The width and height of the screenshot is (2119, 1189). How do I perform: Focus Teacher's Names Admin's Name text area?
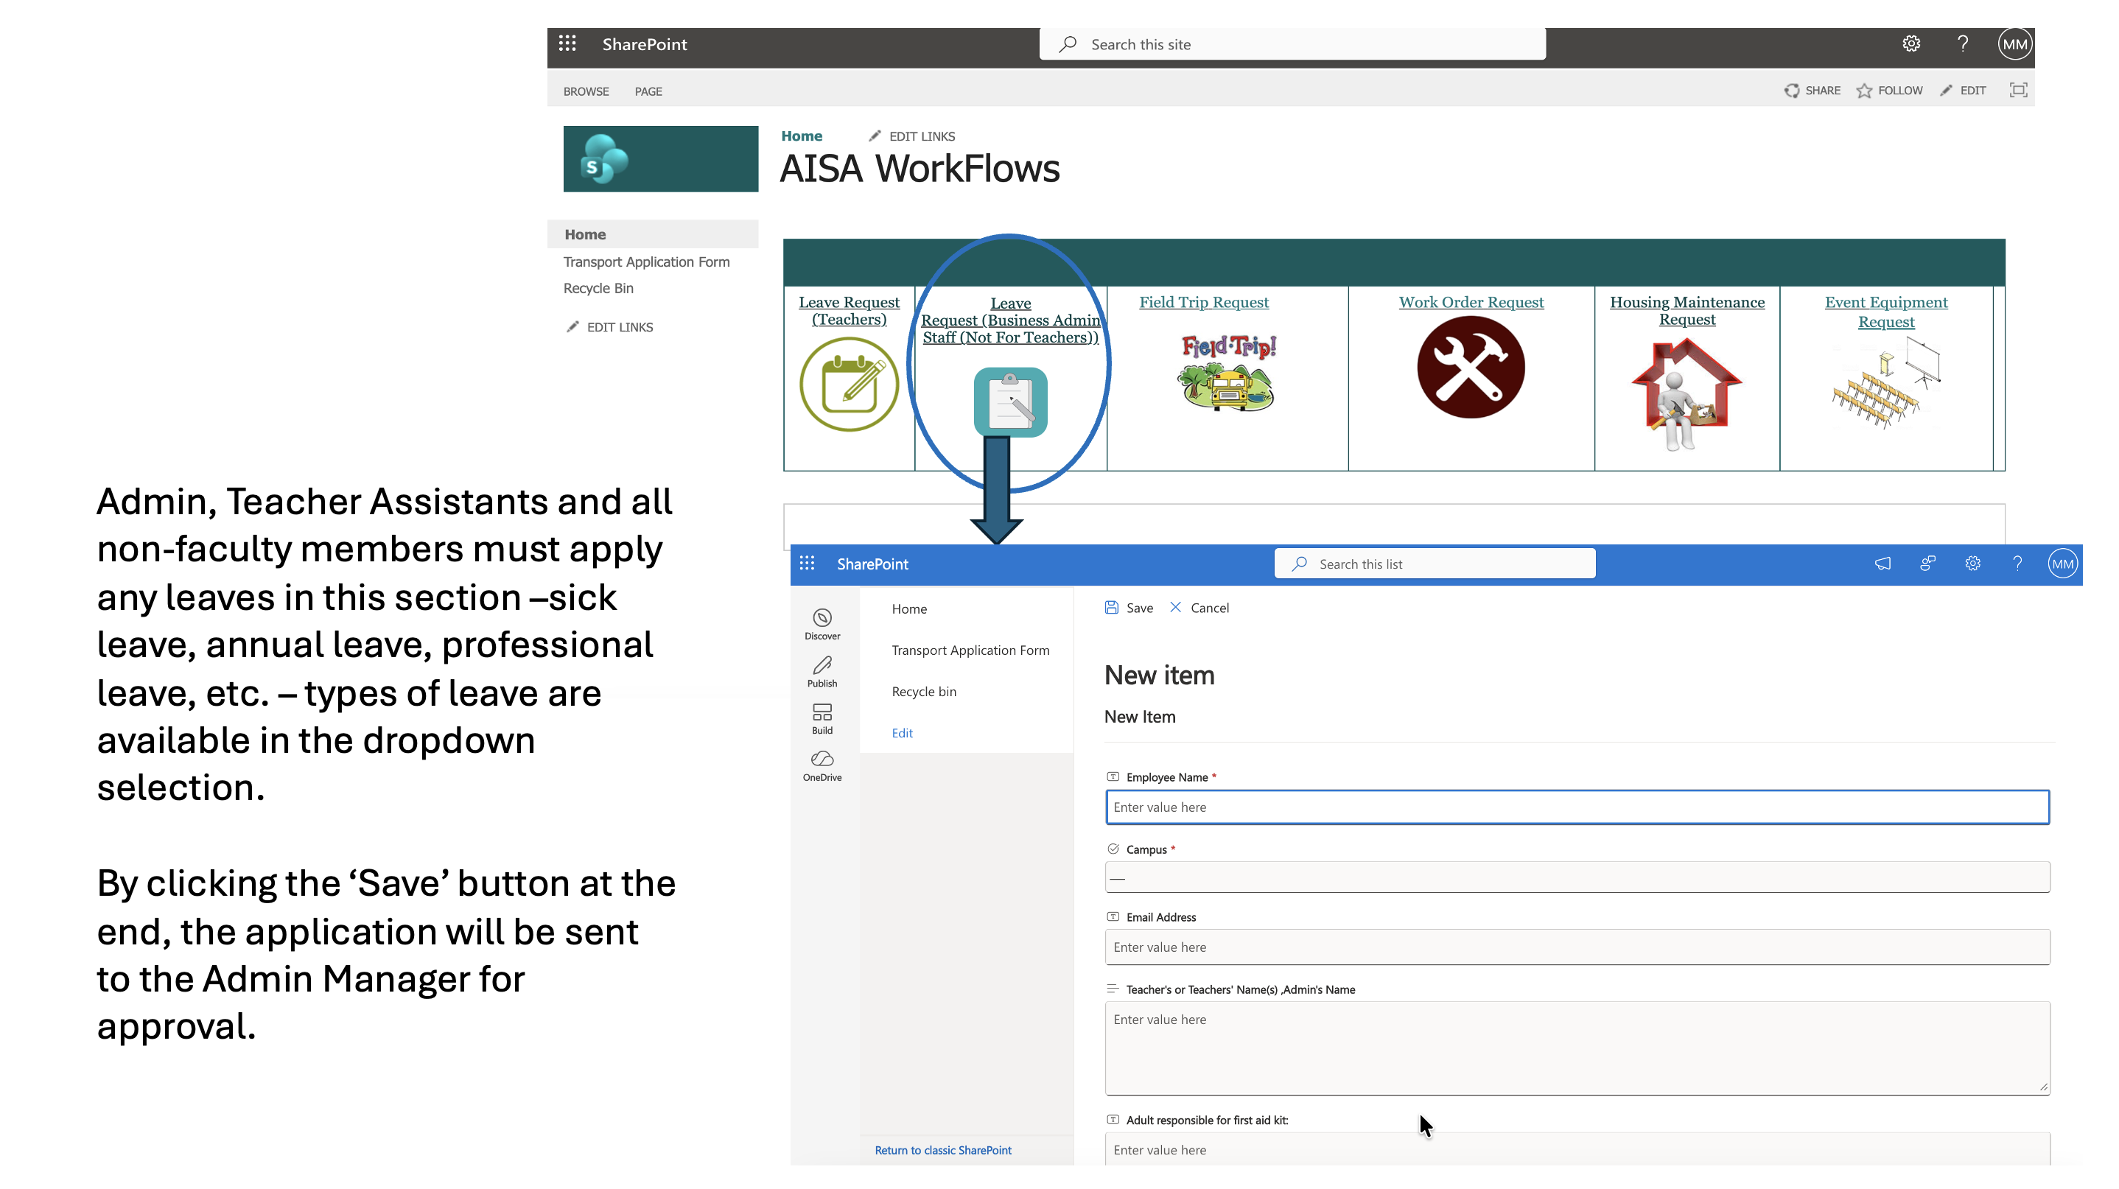click(1577, 1048)
